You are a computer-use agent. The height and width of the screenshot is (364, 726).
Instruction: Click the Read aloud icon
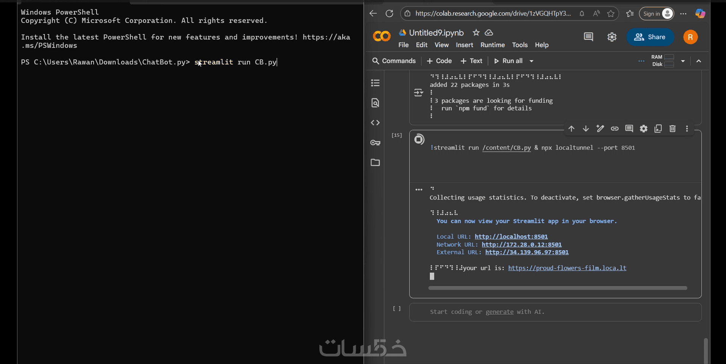[x=596, y=14]
